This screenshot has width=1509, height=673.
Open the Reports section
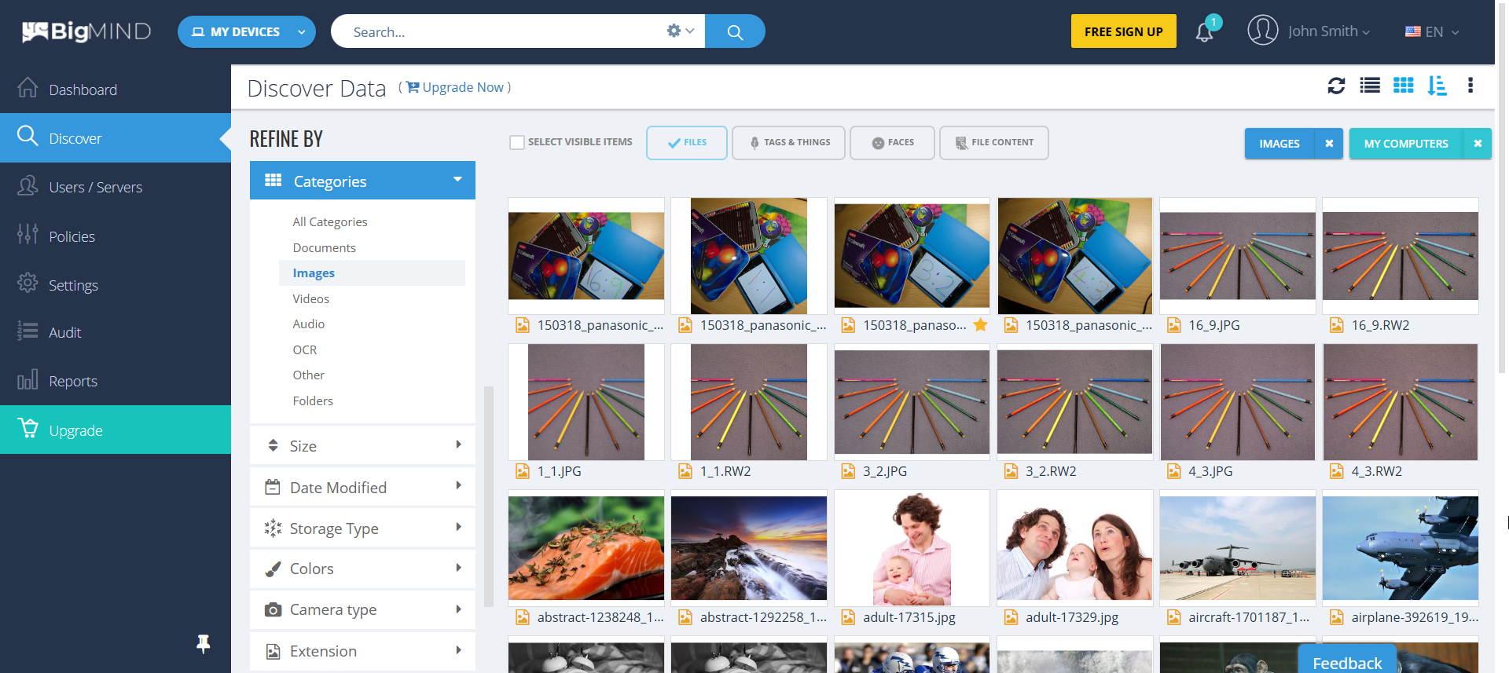click(x=116, y=381)
